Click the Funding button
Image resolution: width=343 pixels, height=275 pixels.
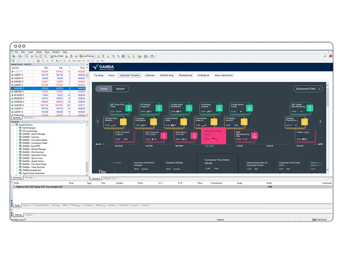coord(99,75)
